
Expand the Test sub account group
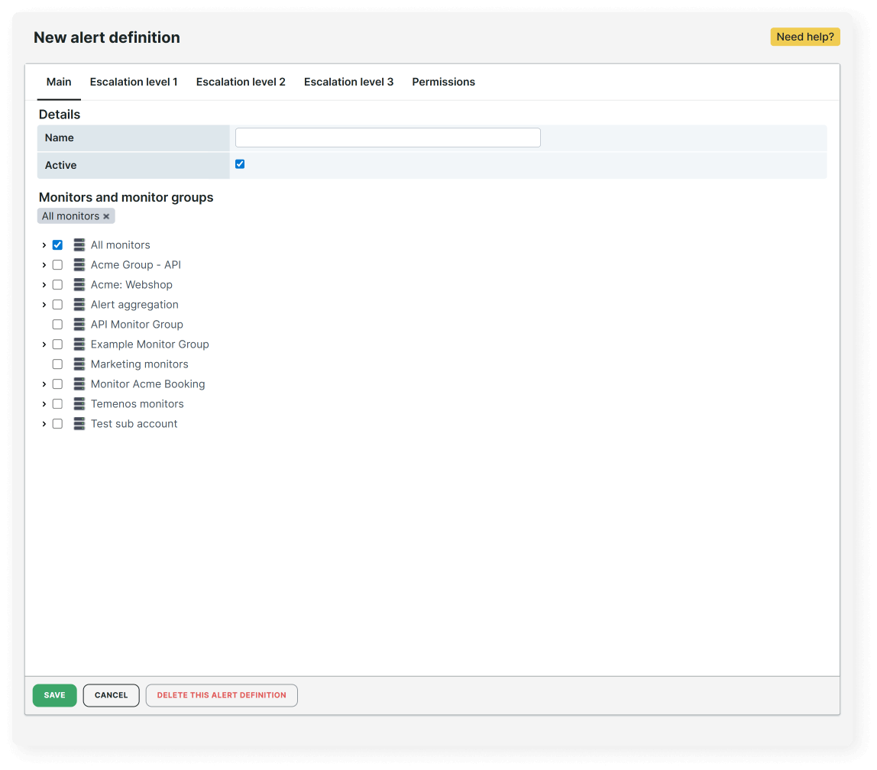44,423
